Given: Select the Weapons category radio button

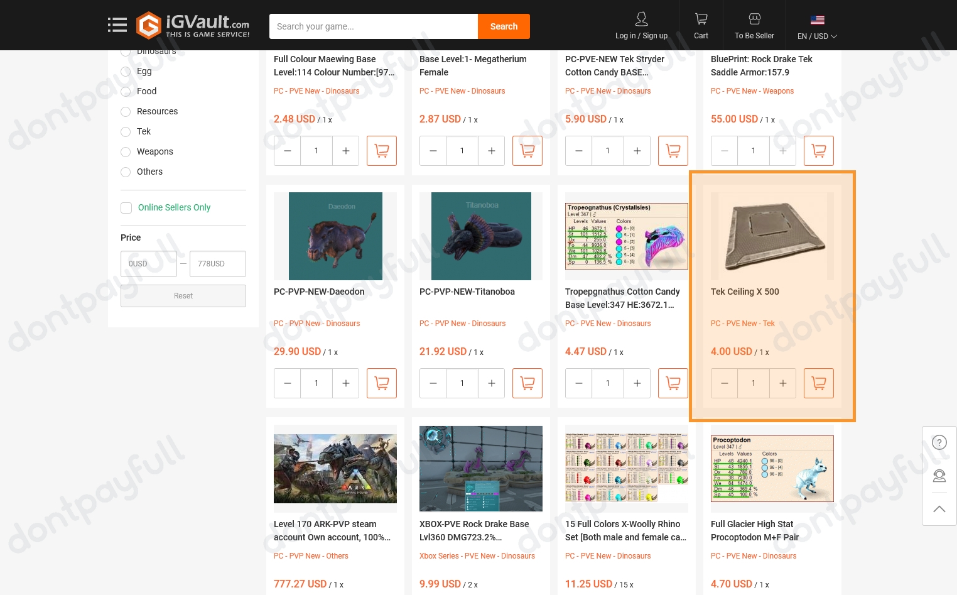Looking at the screenshot, I should pyautogui.click(x=126, y=152).
